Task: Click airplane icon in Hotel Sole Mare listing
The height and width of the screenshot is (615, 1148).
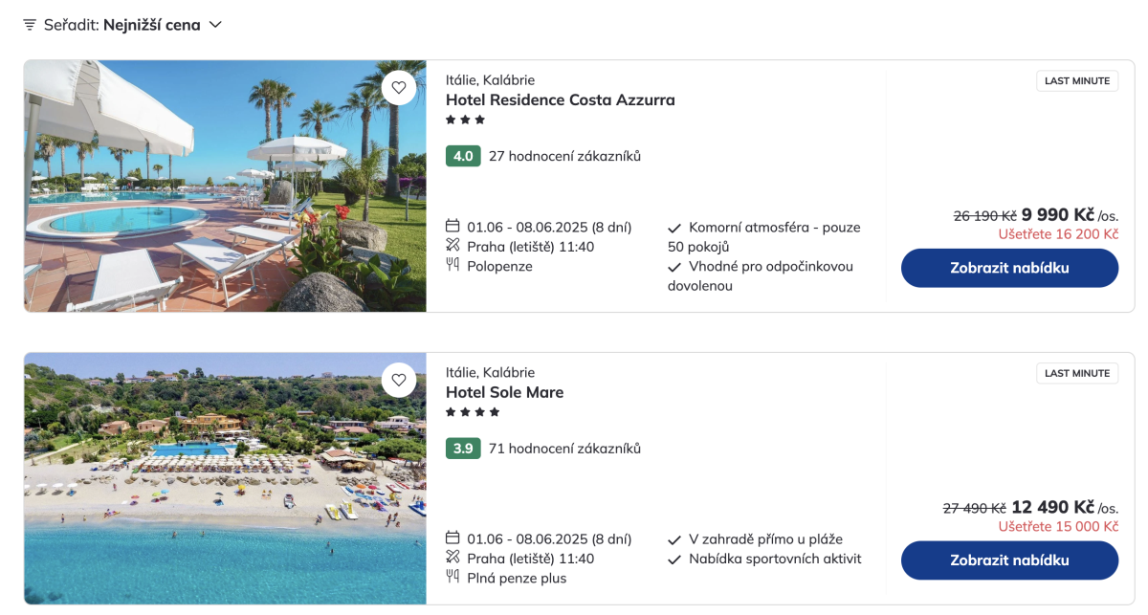Action: click(x=453, y=559)
